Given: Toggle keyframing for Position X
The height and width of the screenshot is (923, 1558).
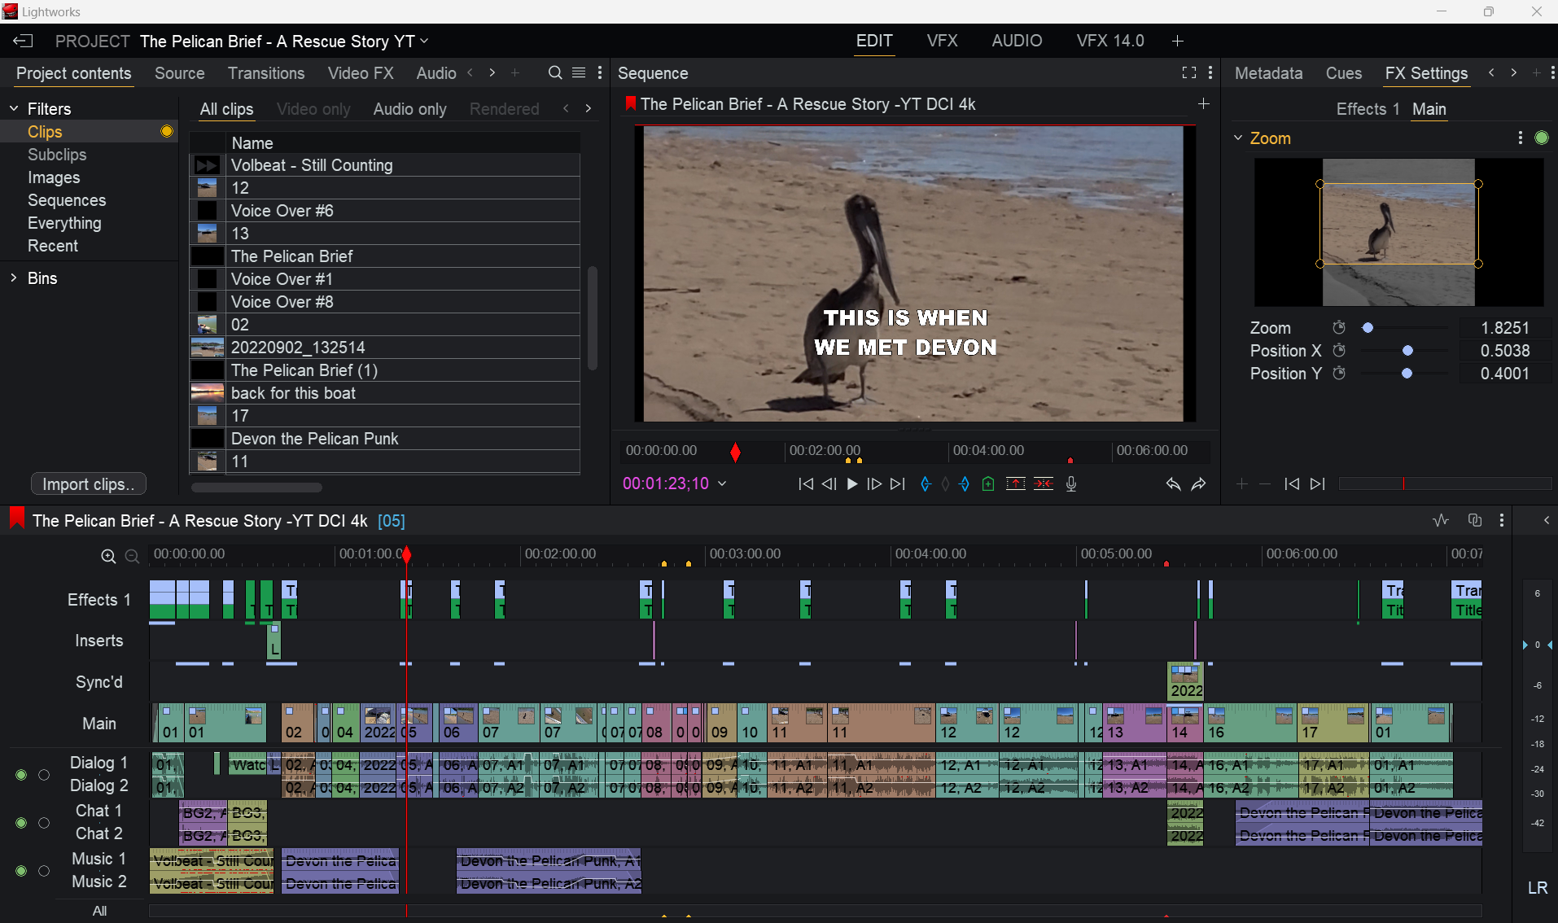Looking at the screenshot, I should coord(1339,350).
